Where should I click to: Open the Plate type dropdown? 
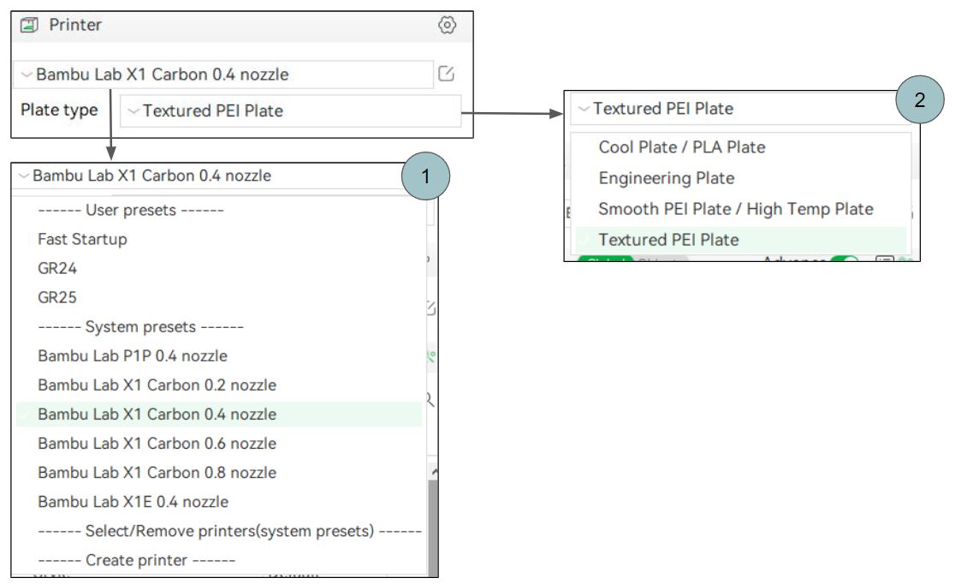coord(290,110)
